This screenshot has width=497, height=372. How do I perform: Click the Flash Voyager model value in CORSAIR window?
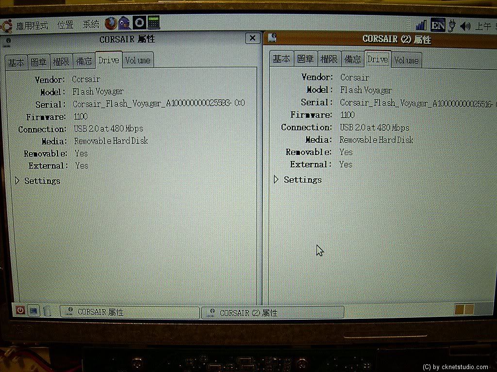[x=98, y=92]
